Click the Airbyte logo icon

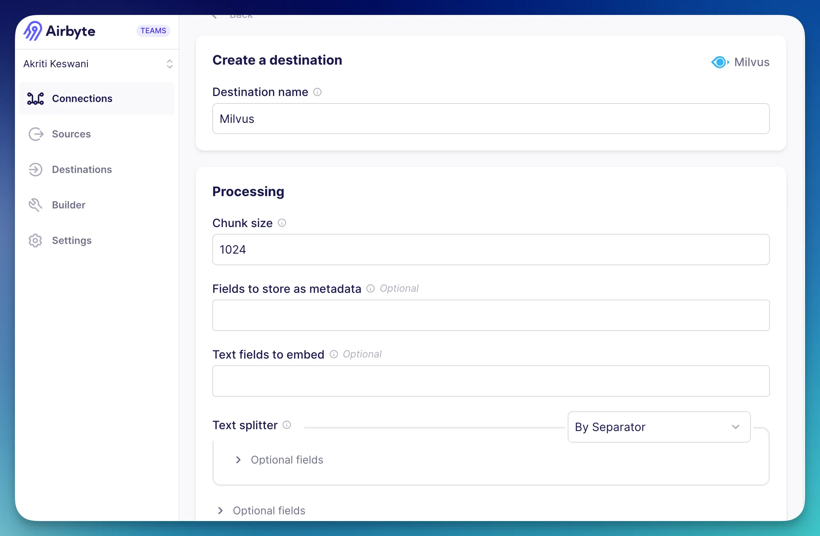click(33, 31)
